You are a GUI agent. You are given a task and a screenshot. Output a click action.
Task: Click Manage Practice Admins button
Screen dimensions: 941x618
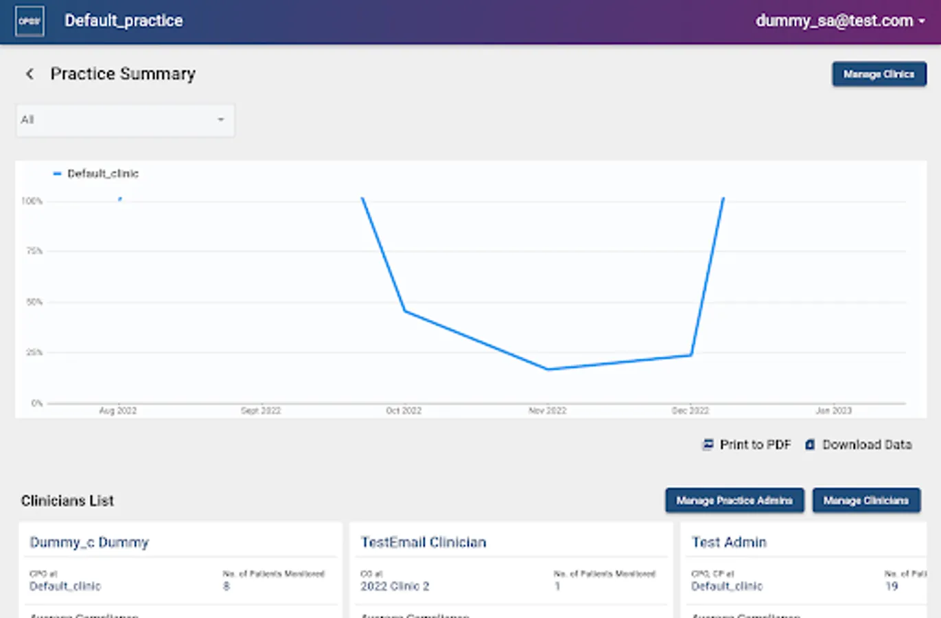pos(734,501)
